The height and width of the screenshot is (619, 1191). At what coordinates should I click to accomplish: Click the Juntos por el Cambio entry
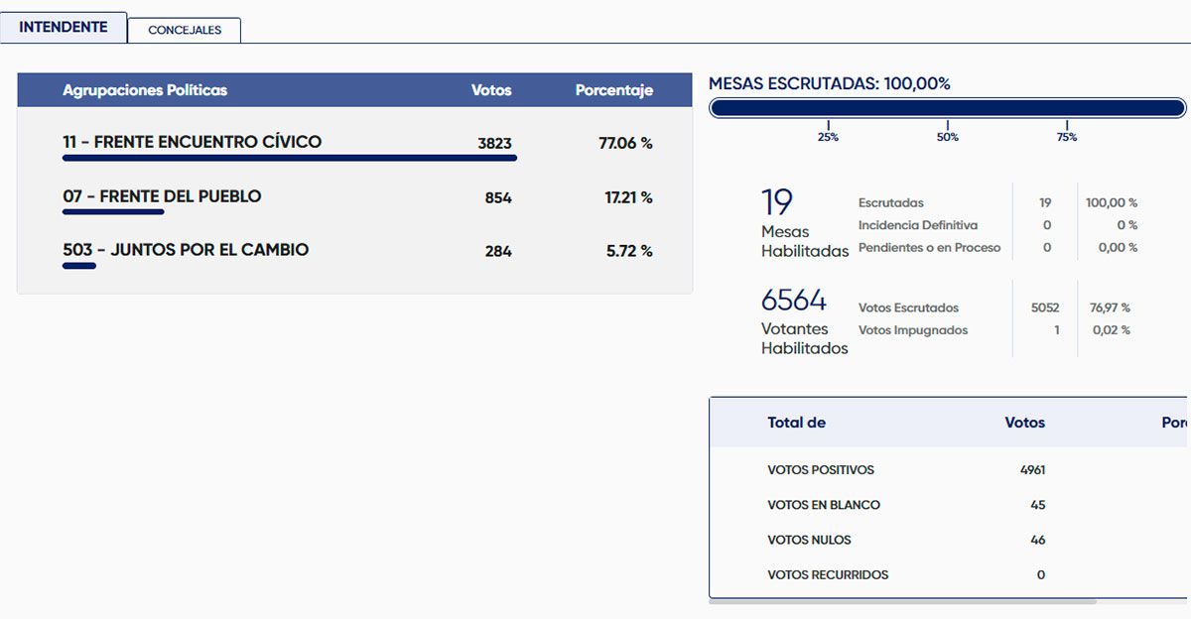click(x=186, y=250)
